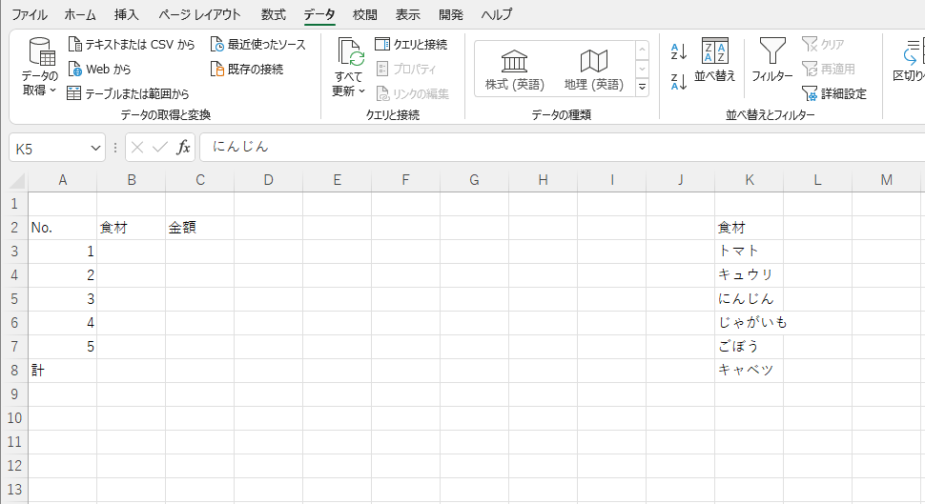The width and height of the screenshot is (925, 504).
Task: Click the すべて更新 refresh icon
Action: (x=350, y=51)
